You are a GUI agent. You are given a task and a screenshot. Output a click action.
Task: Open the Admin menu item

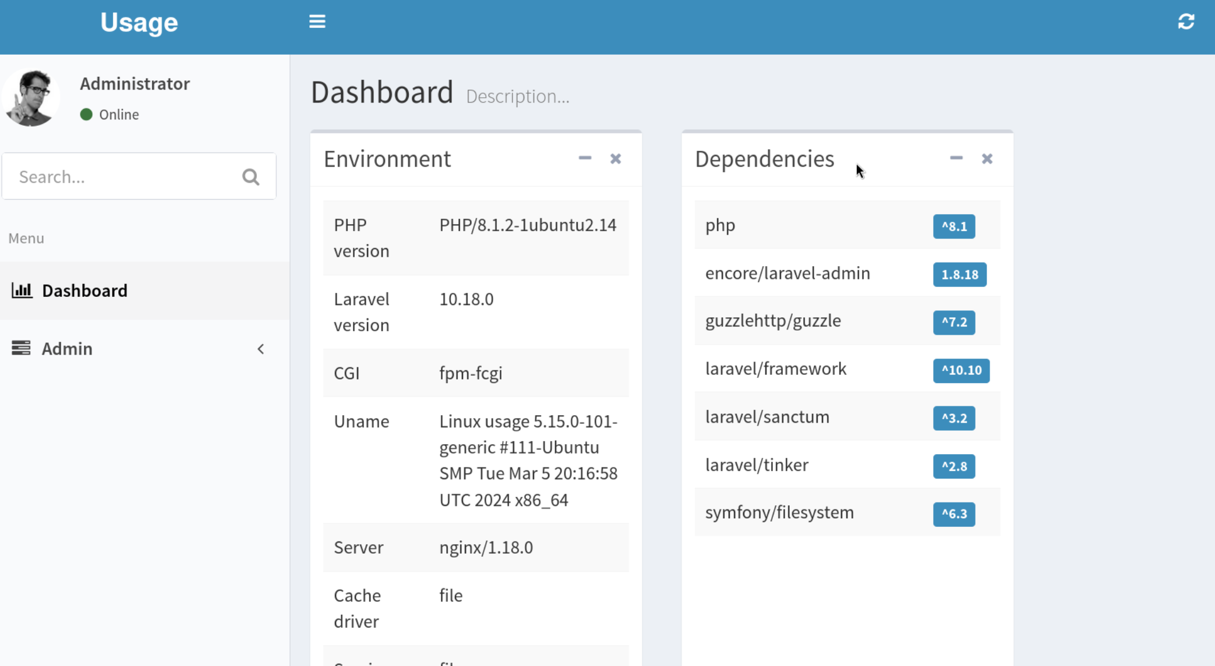click(x=144, y=348)
